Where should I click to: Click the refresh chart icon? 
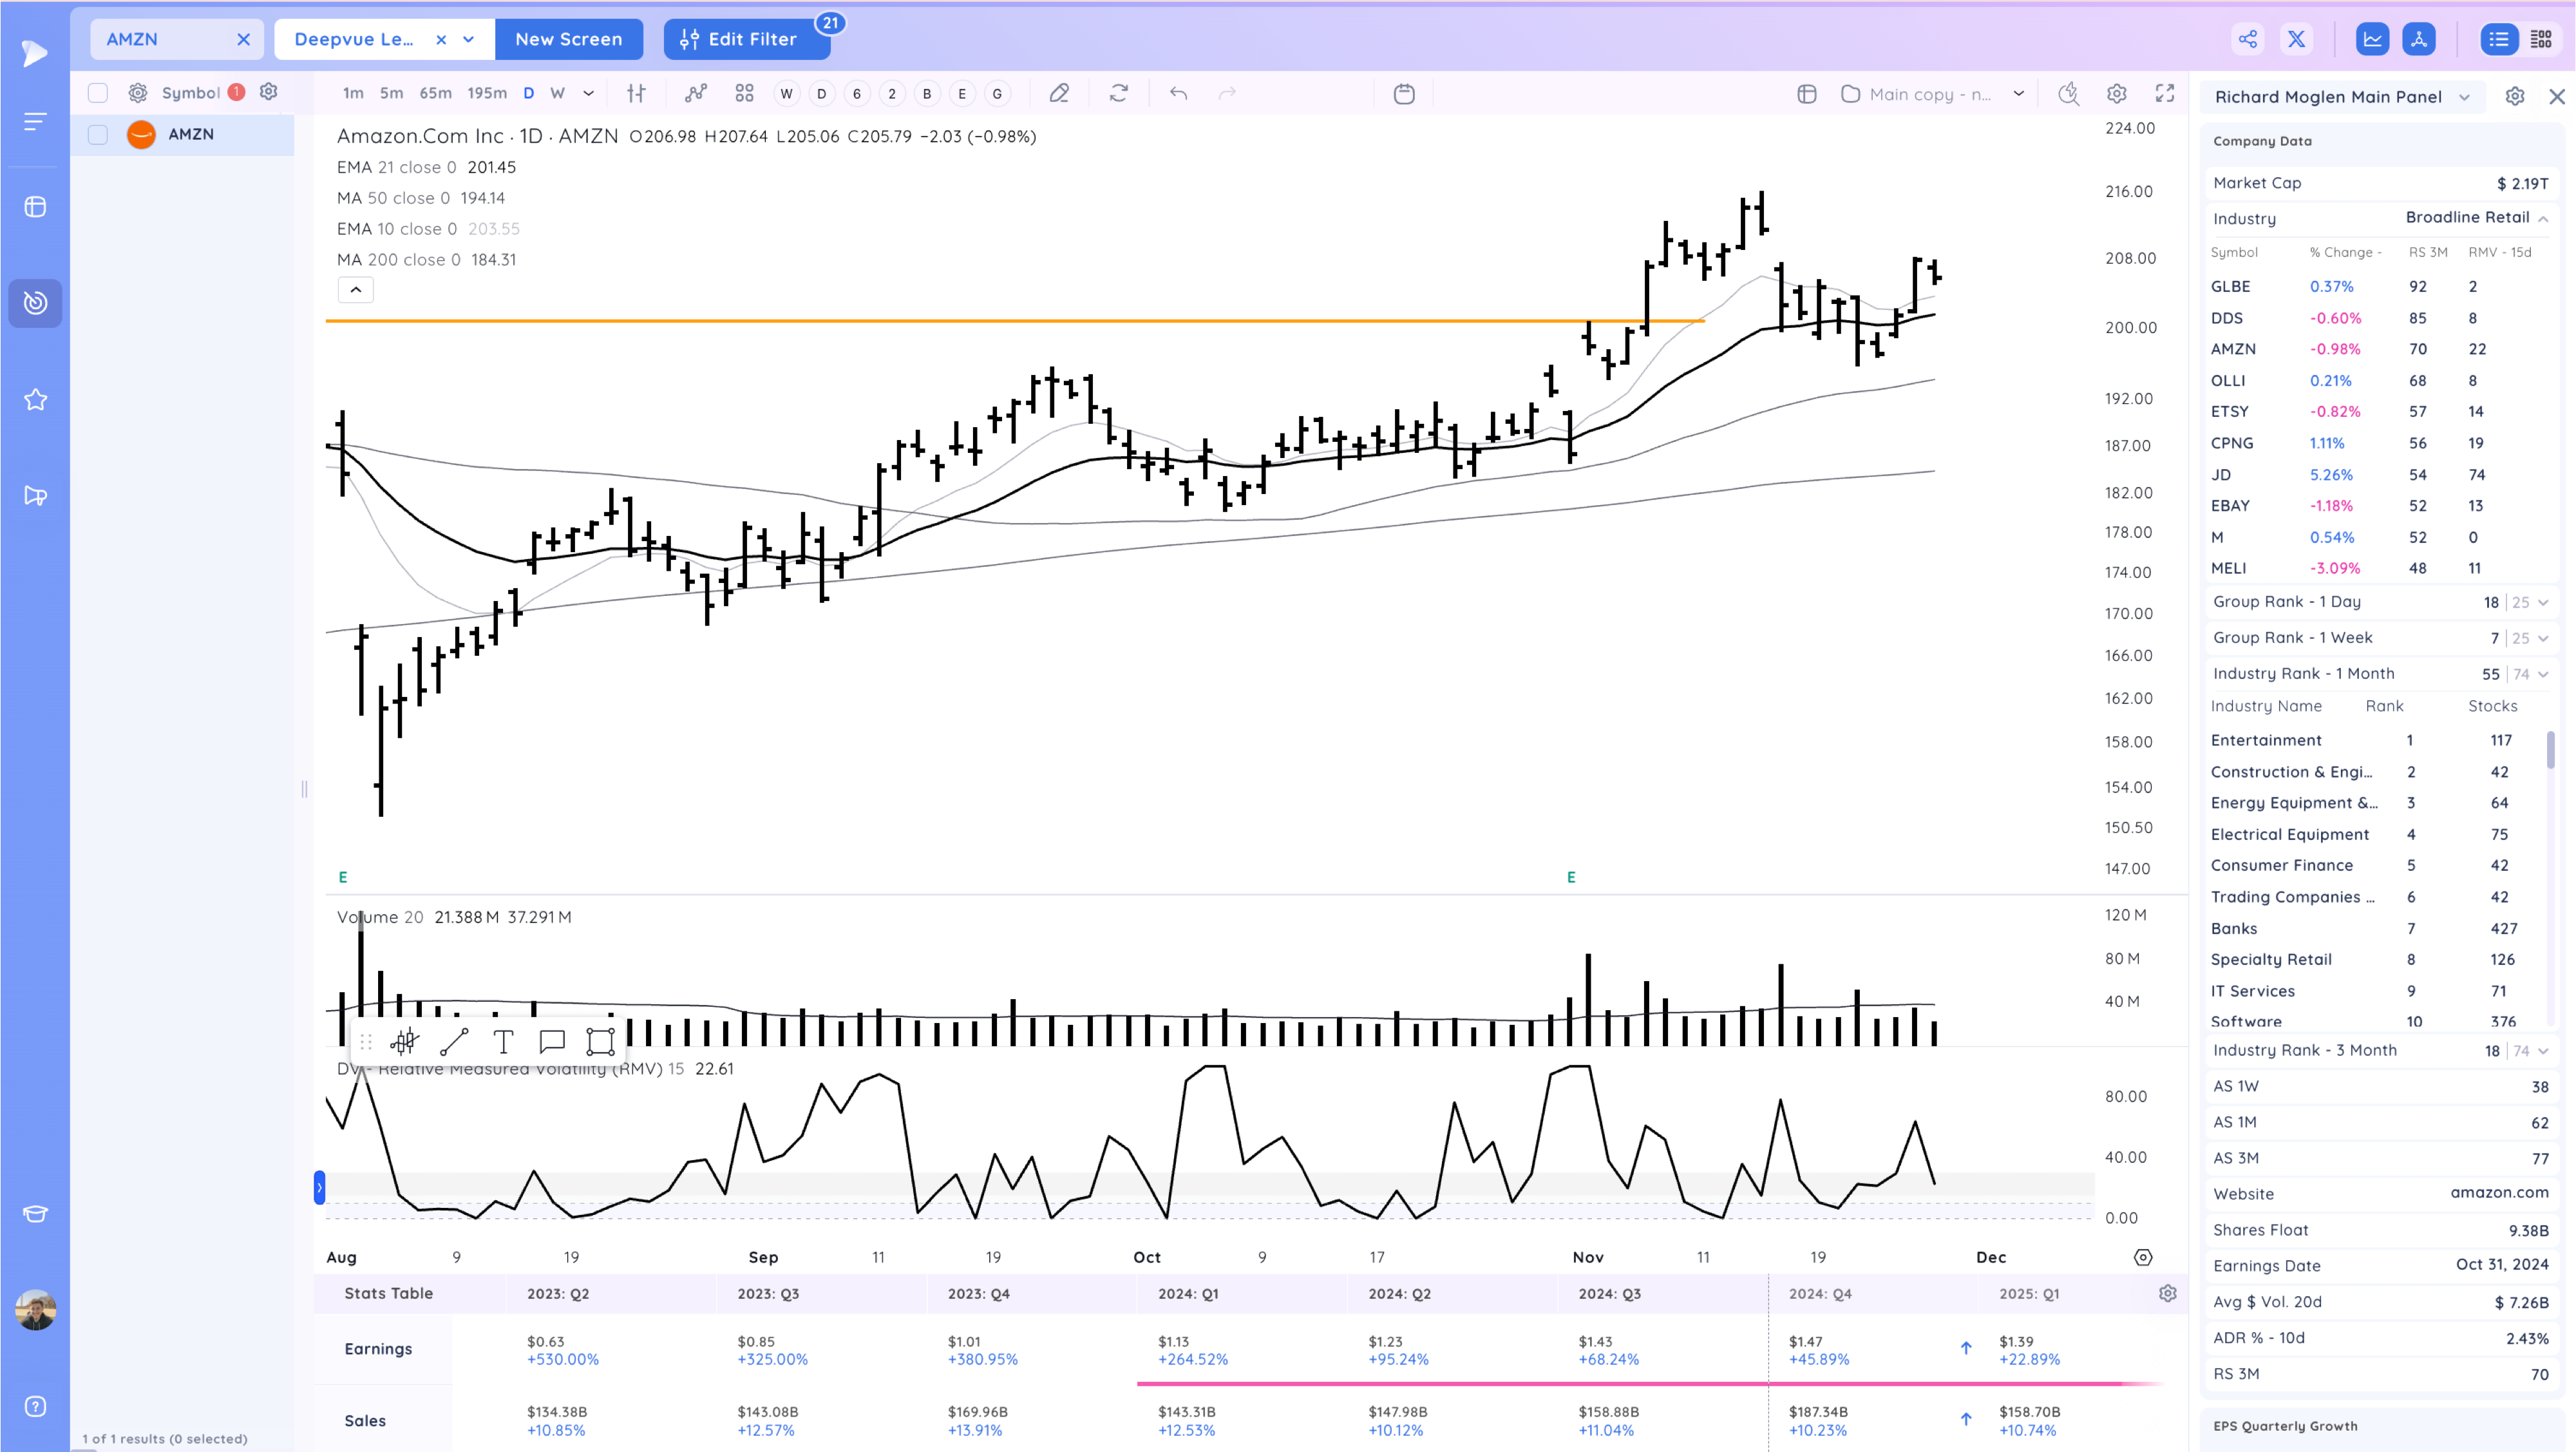1119,93
